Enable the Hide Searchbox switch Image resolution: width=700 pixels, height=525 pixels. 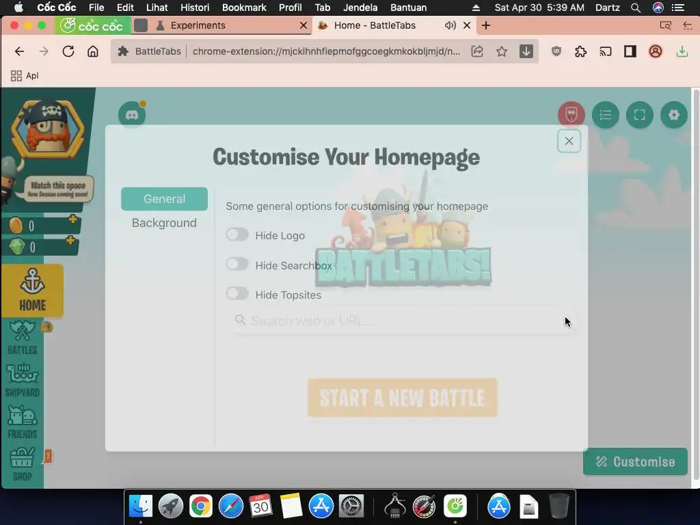tap(237, 265)
